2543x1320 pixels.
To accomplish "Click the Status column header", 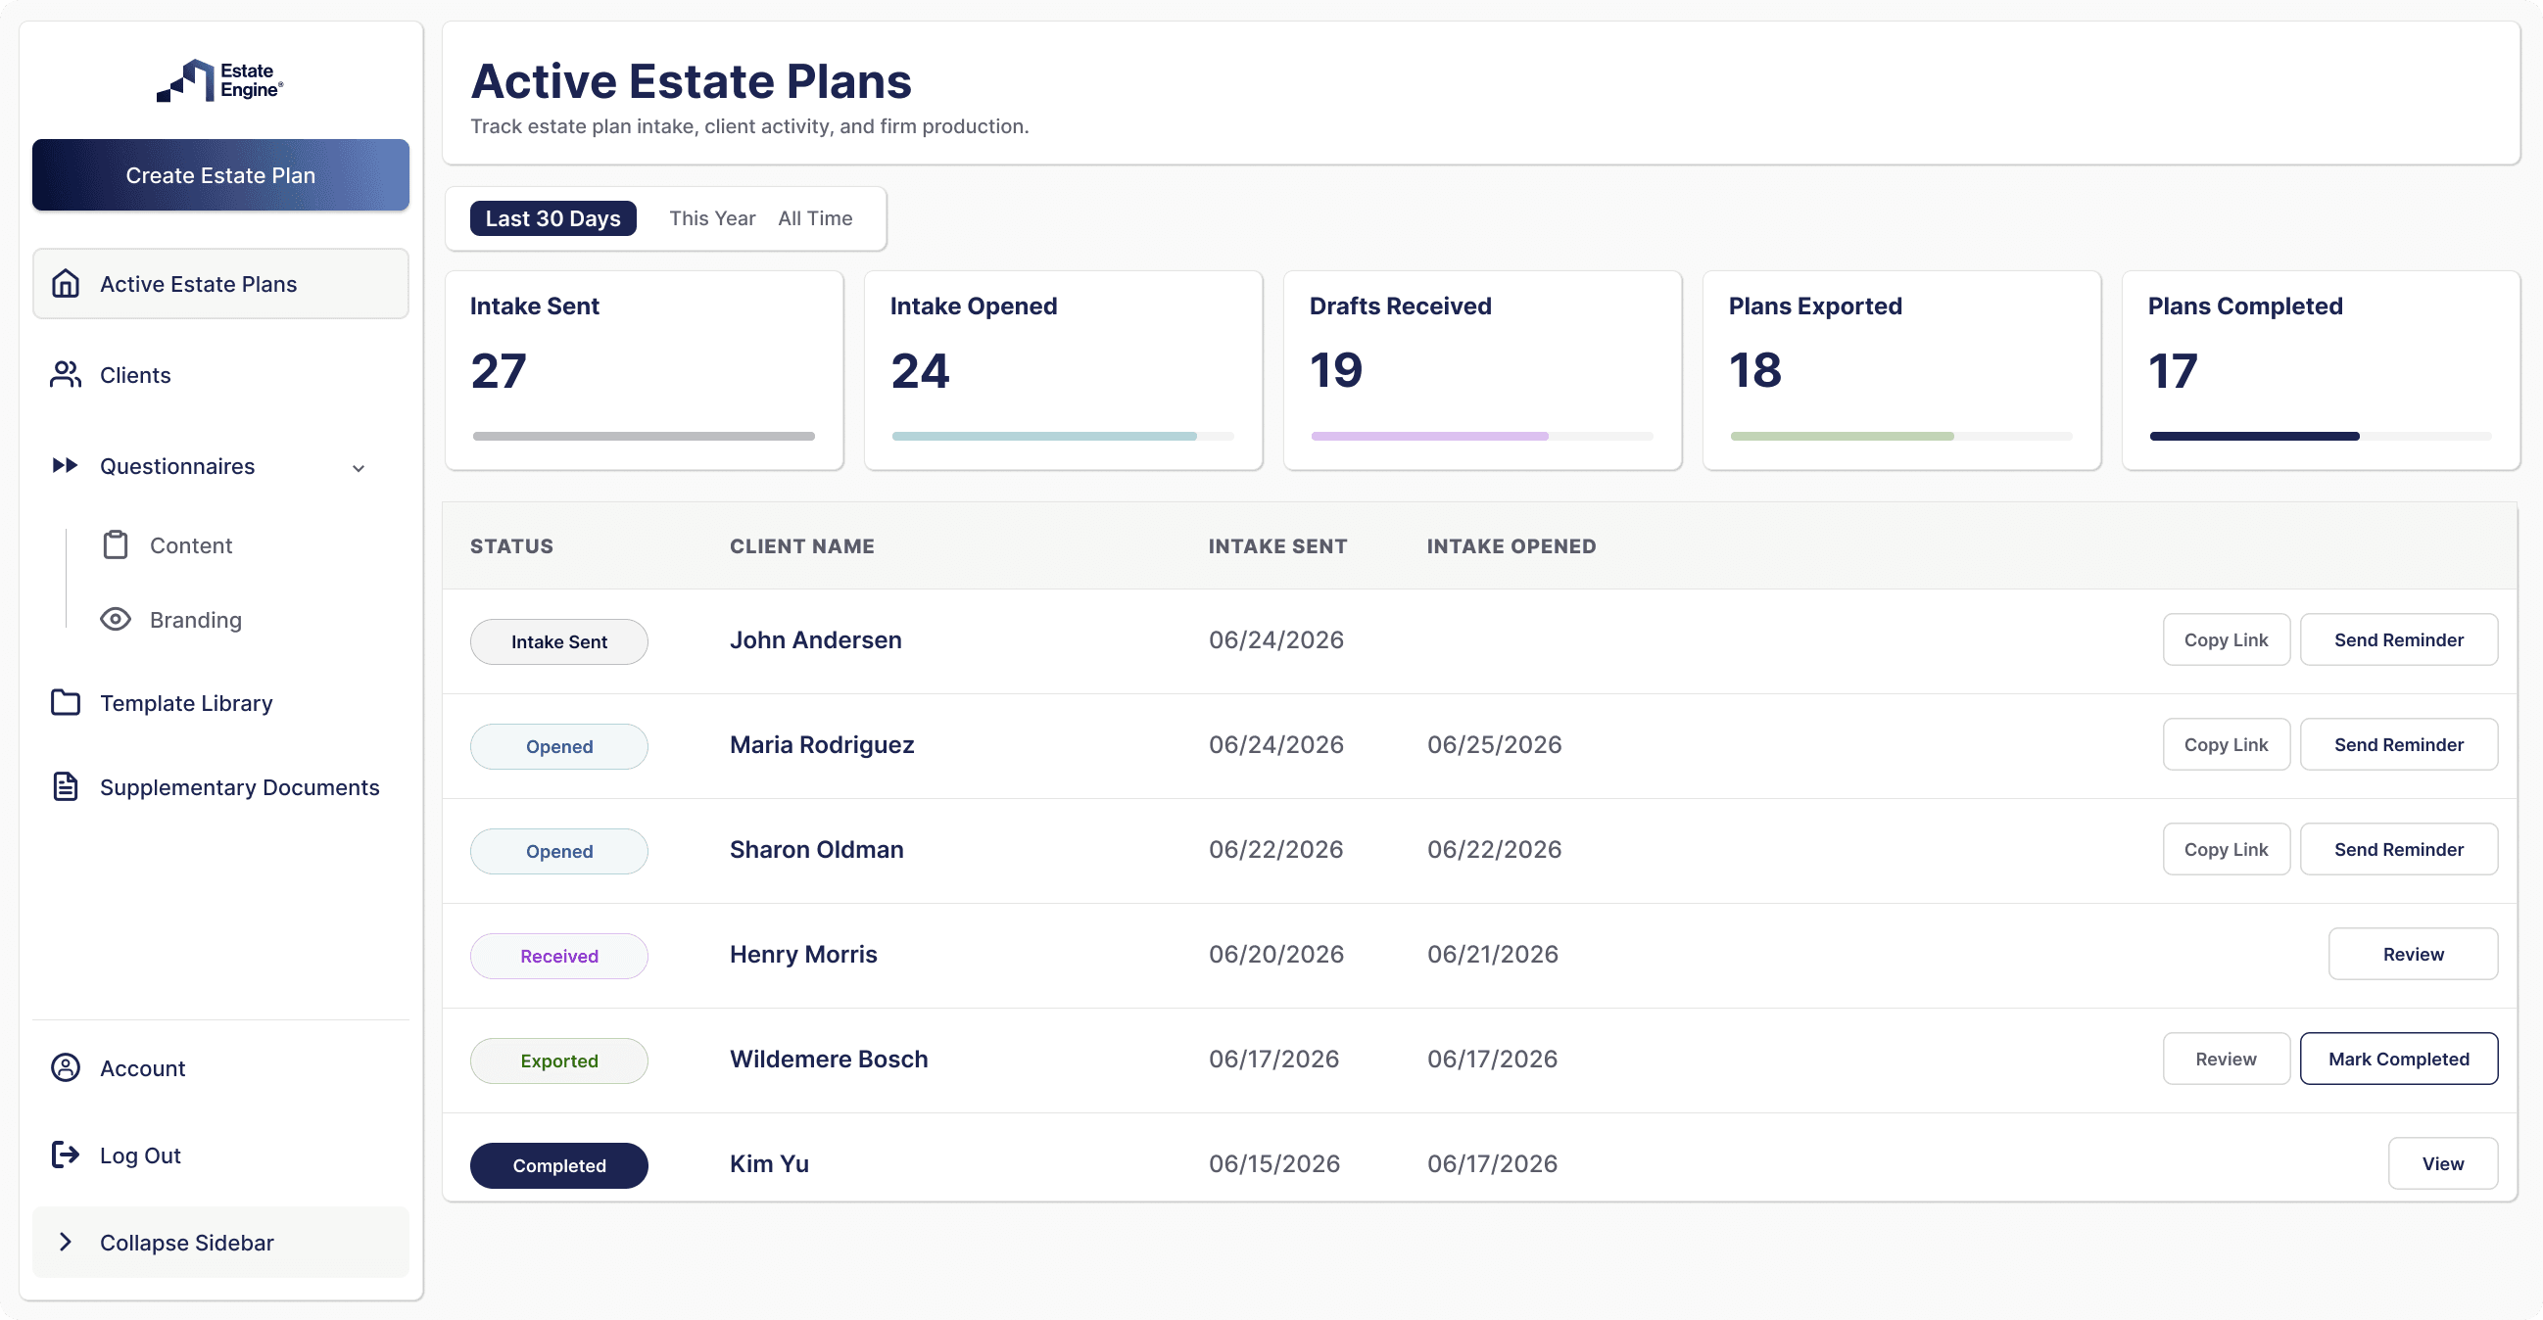I will (x=511, y=545).
